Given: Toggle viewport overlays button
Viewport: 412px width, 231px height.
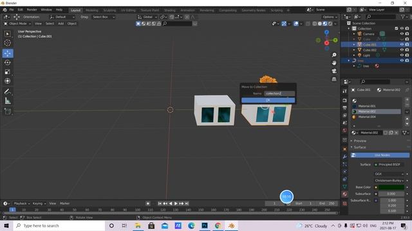Looking at the screenshot, I should point(296,24).
